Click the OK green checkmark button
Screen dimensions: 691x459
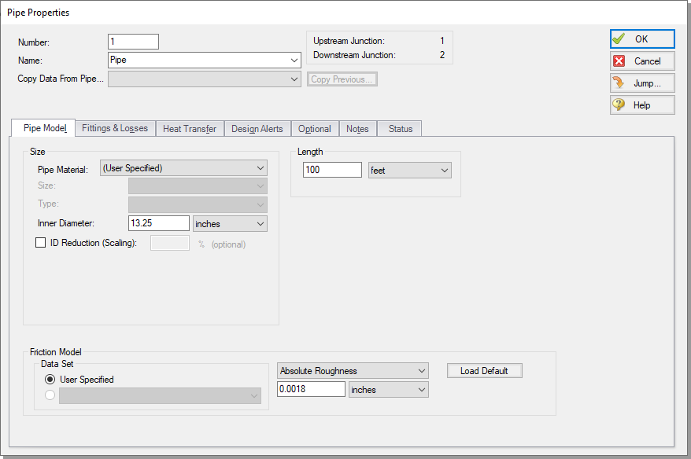pyautogui.click(x=641, y=39)
